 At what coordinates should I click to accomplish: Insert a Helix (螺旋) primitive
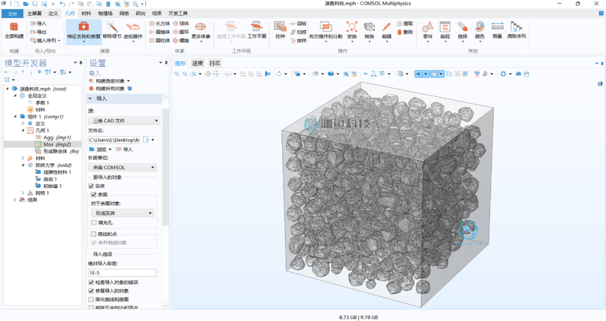tap(181, 40)
